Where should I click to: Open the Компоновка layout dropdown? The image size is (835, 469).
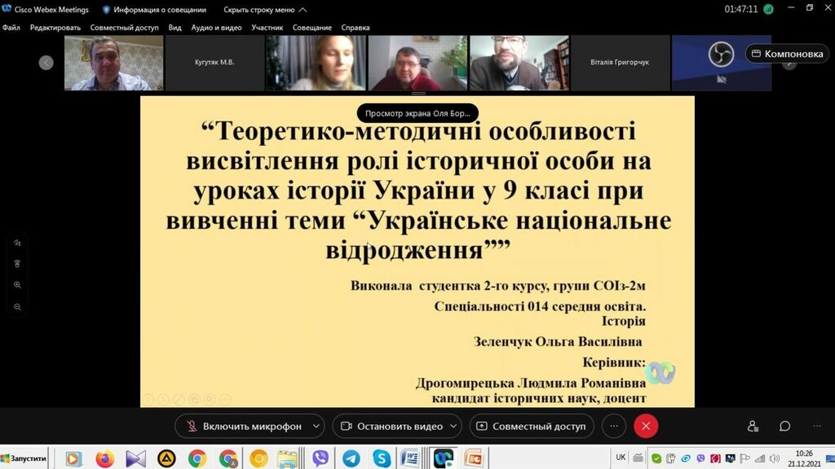pyautogui.click(x=787, y=54)
